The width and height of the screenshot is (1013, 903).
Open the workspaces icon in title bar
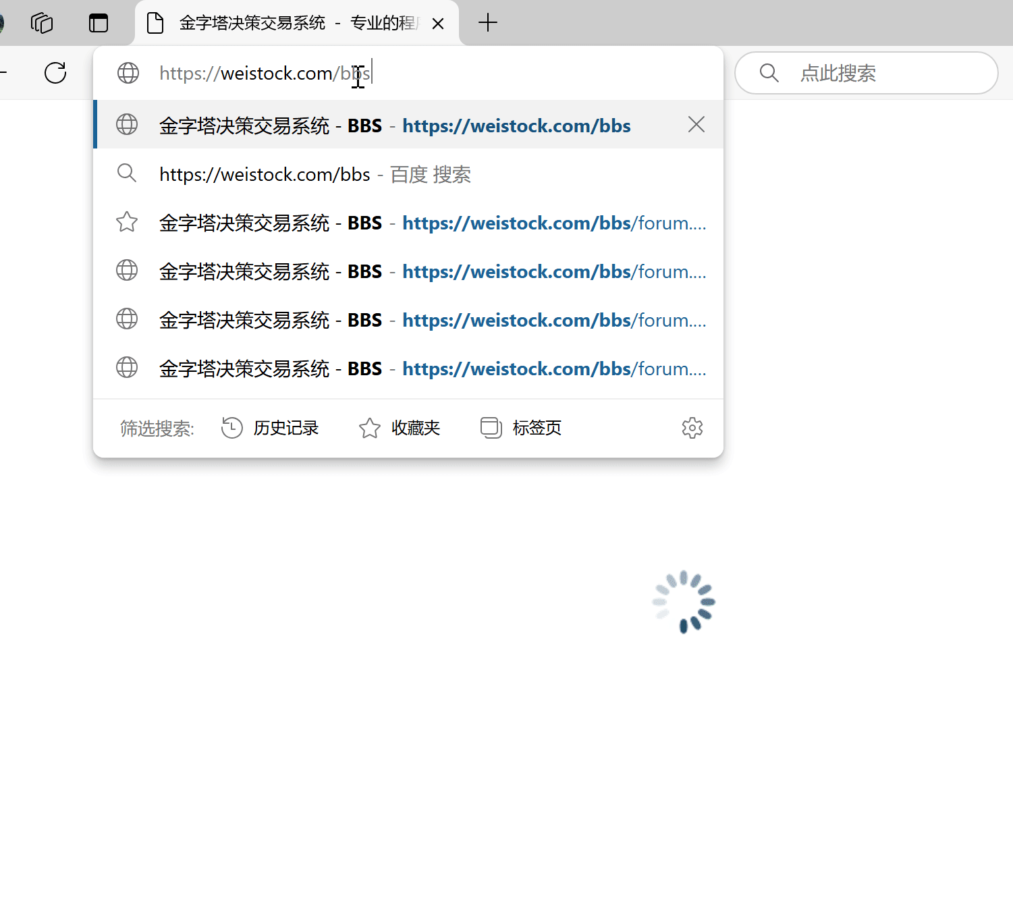click(42, 23)
